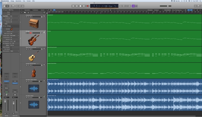The width and height of the screenshot is (202, 117).
Task: Mute the Steel String Acoustic track
Action: [x=27, y=49]
